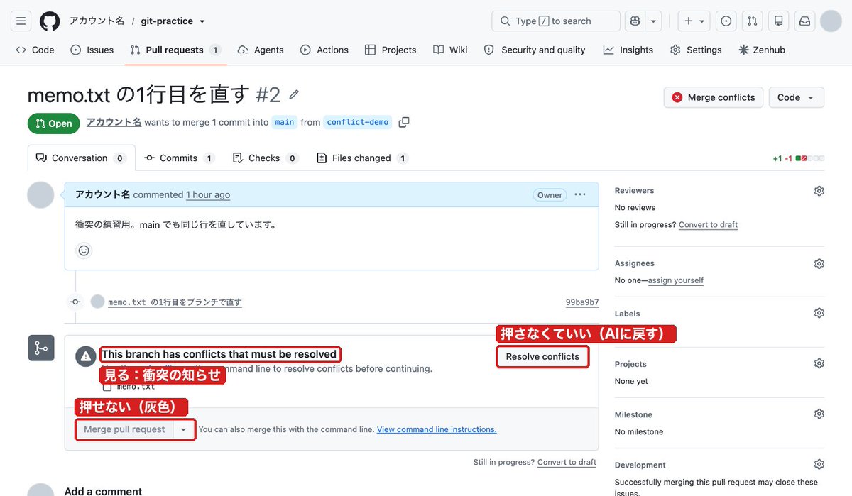Open commit memo.txt の1行目をブランチで直す
This screenshot has width=852, height=496.
coord(175,302)
